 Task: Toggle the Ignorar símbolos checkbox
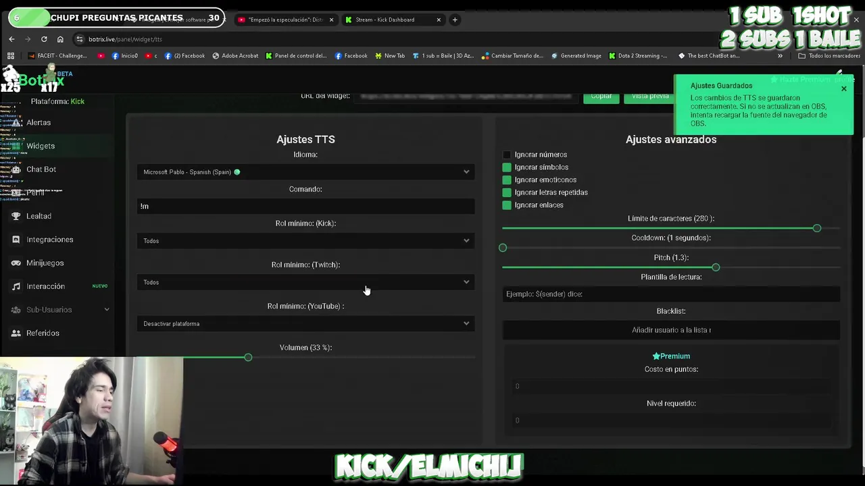(x=507, y=167)
